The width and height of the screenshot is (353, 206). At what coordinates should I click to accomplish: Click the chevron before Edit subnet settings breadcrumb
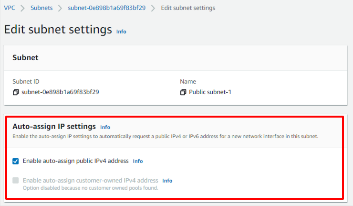pos(153,8)
